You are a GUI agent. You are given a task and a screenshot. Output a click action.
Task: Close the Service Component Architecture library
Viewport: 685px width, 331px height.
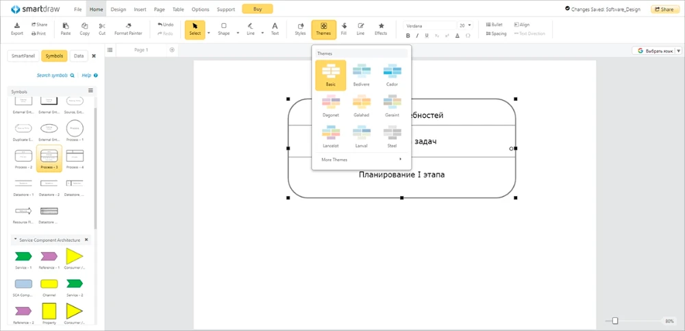tap(86, 240)
